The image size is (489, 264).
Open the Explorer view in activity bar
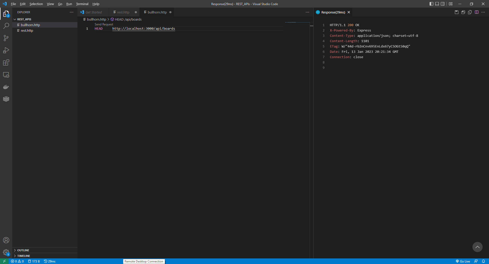[x=6, y=14]
